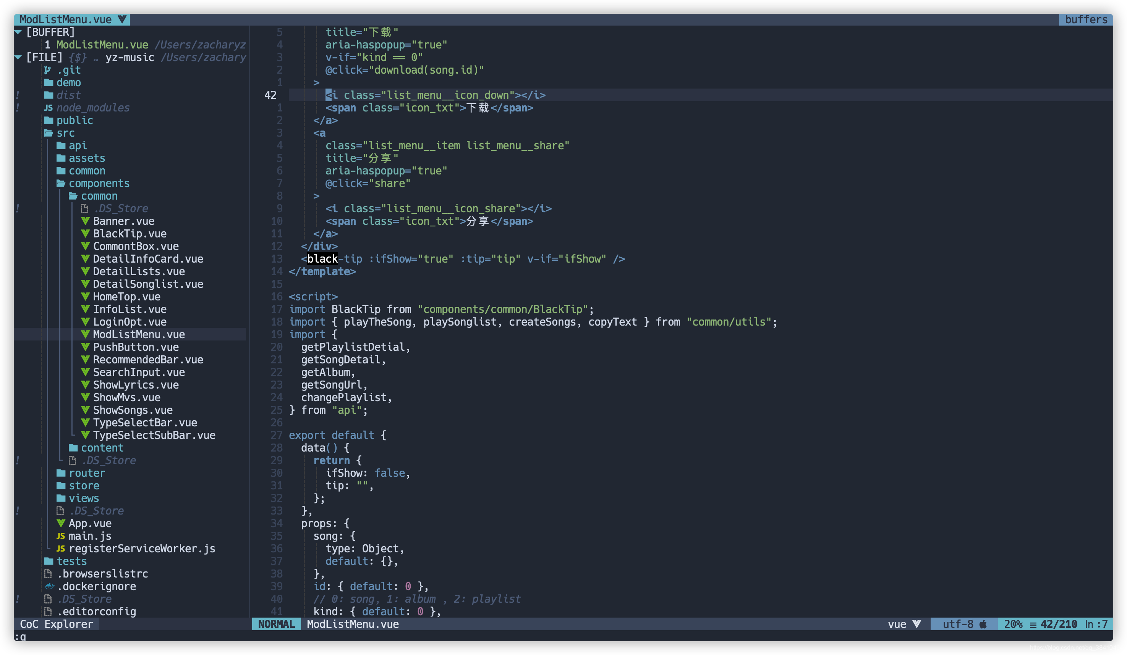The image size is (1127, 655).
Task: Click the JS icon next to node_modules
Action: coord(48,108)
